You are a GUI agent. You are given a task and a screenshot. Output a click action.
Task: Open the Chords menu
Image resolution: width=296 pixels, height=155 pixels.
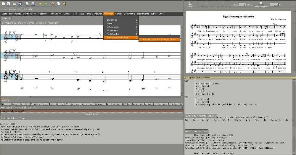(67, 14)
